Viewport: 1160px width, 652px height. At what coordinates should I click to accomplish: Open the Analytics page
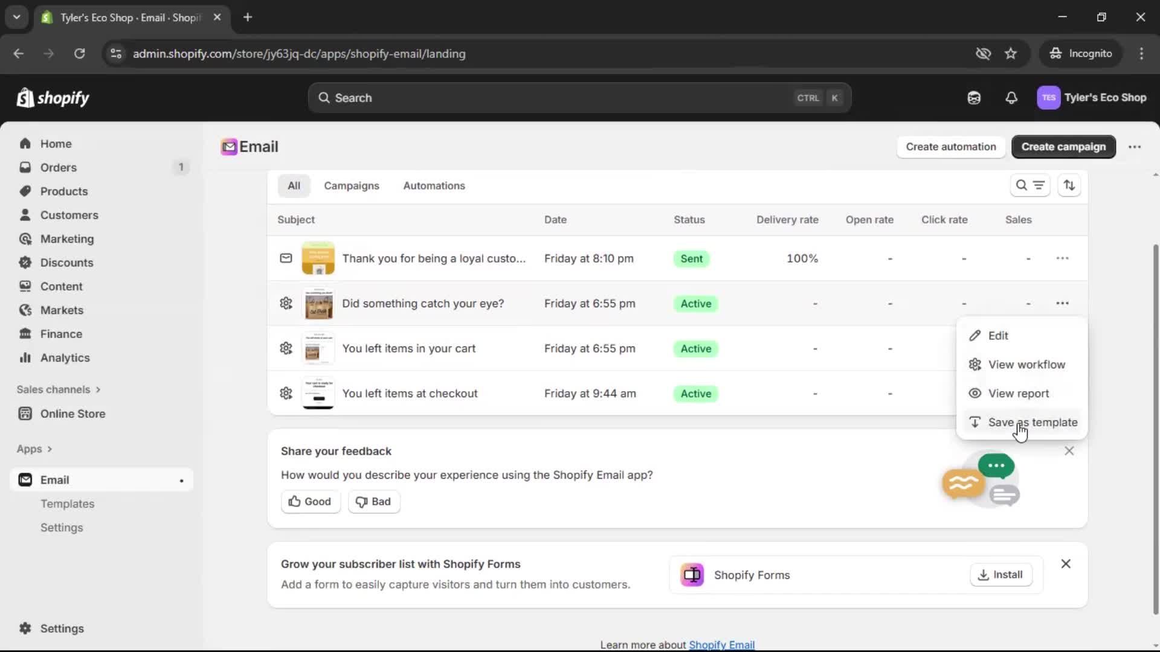[65, 358]
